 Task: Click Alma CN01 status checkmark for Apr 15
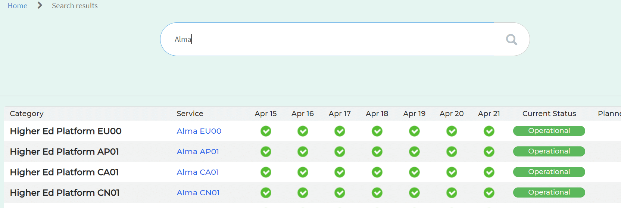pyautogui.click(x=266, y=193)
